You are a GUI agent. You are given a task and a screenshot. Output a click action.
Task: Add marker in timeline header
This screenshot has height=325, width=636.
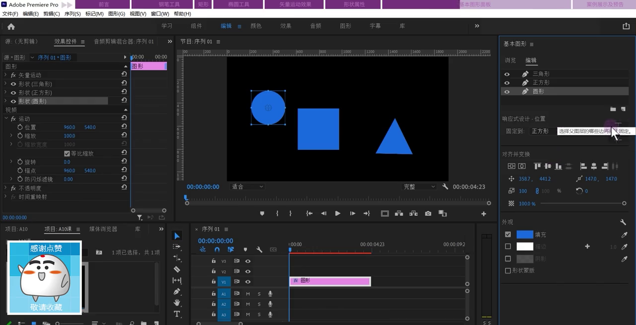click(x=245, y=250)
